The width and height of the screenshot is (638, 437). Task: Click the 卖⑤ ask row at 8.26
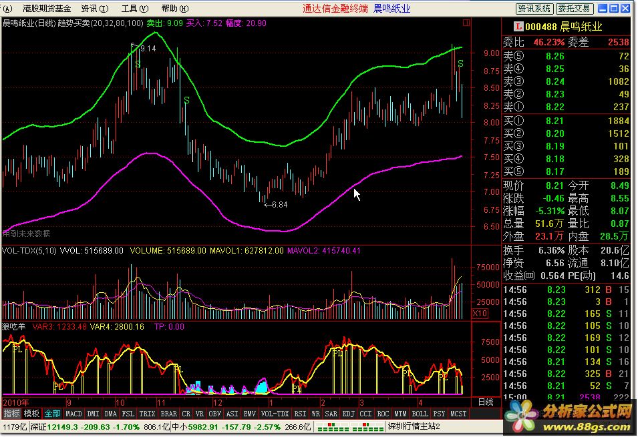coord(566,56)
